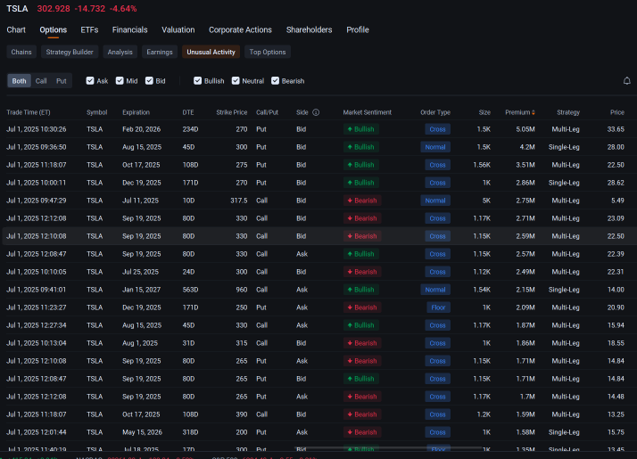Image resolution: width=637 pixels, height=459 pixels.
Task: Click the 22.39 price cell
Action: (x=616, y=254)
